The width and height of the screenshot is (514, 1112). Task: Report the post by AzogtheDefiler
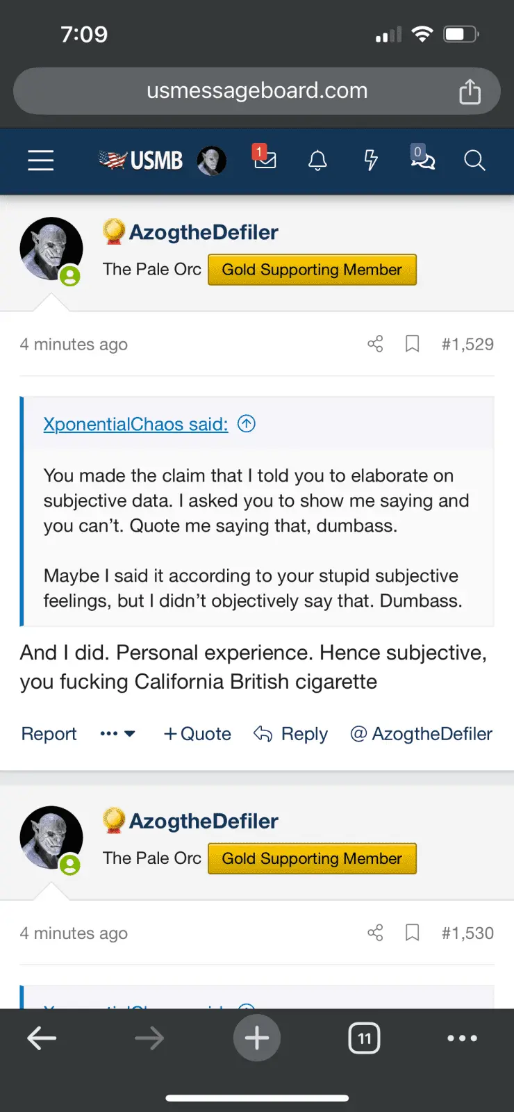coord(49,734)
